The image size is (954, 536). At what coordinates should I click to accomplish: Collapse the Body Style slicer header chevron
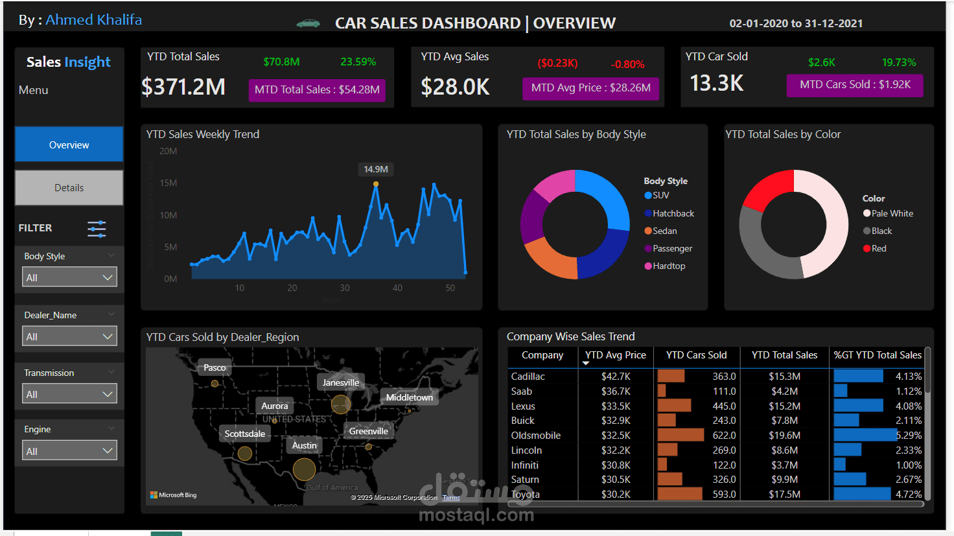tap(111, 255)
